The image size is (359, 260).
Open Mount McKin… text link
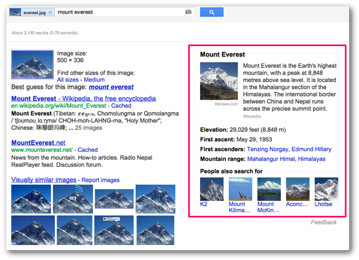[269, 207]
